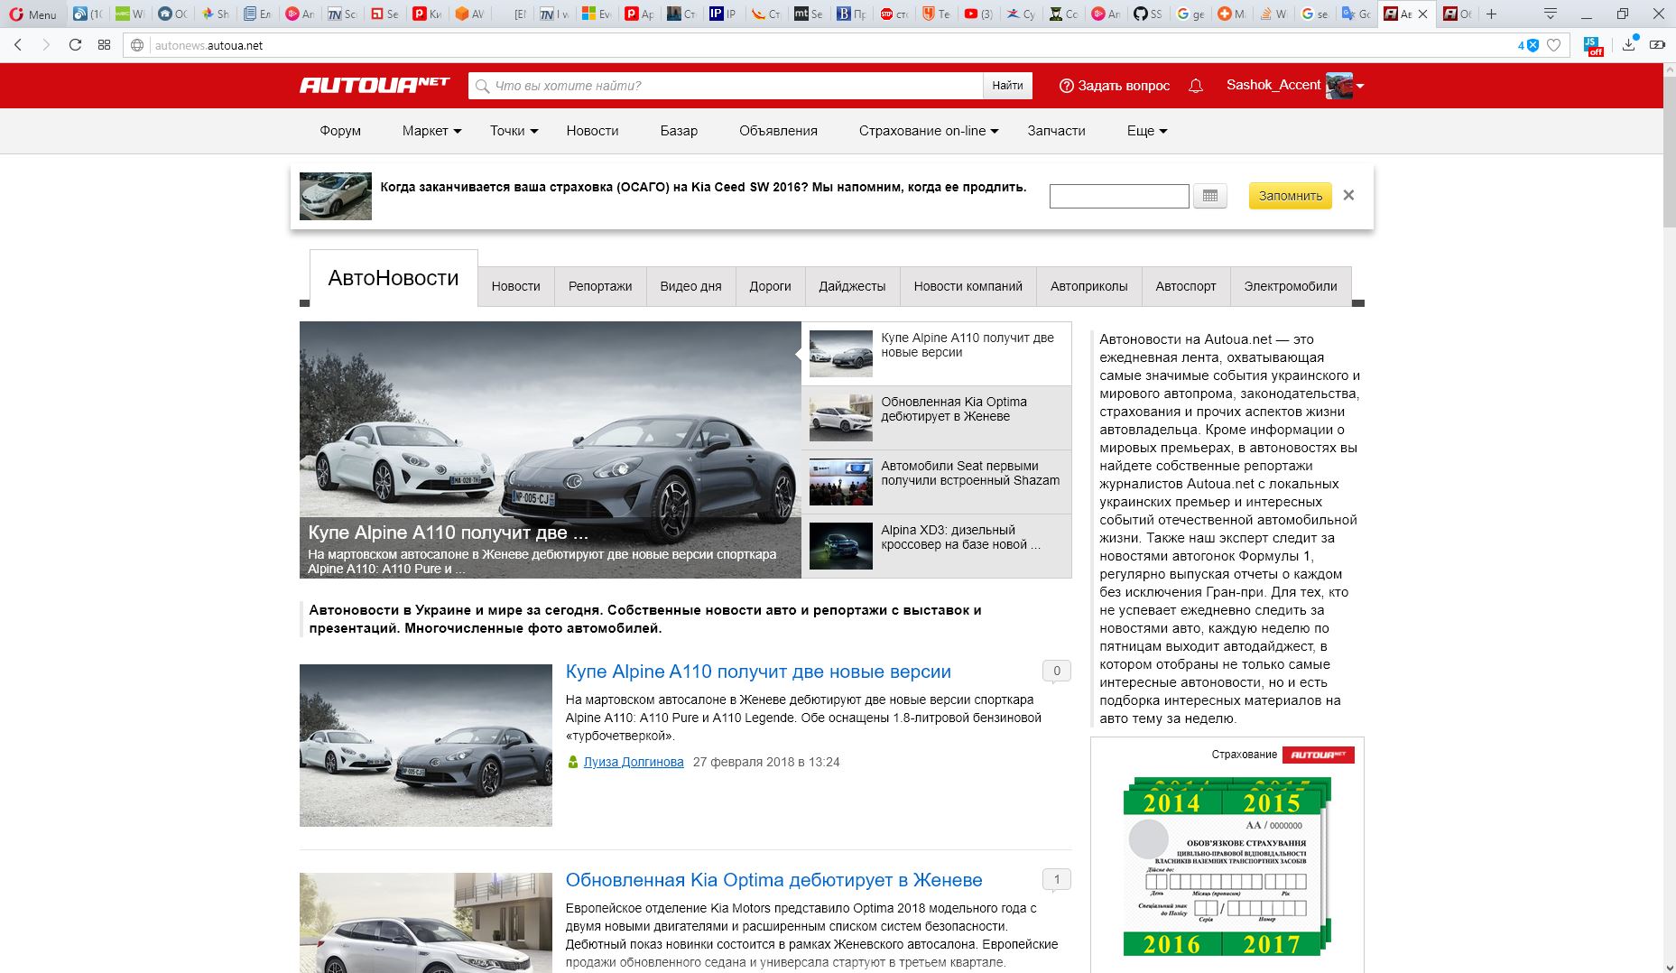
Task: Close the insurance reminder banner
Action: (x=1348, y=195)
